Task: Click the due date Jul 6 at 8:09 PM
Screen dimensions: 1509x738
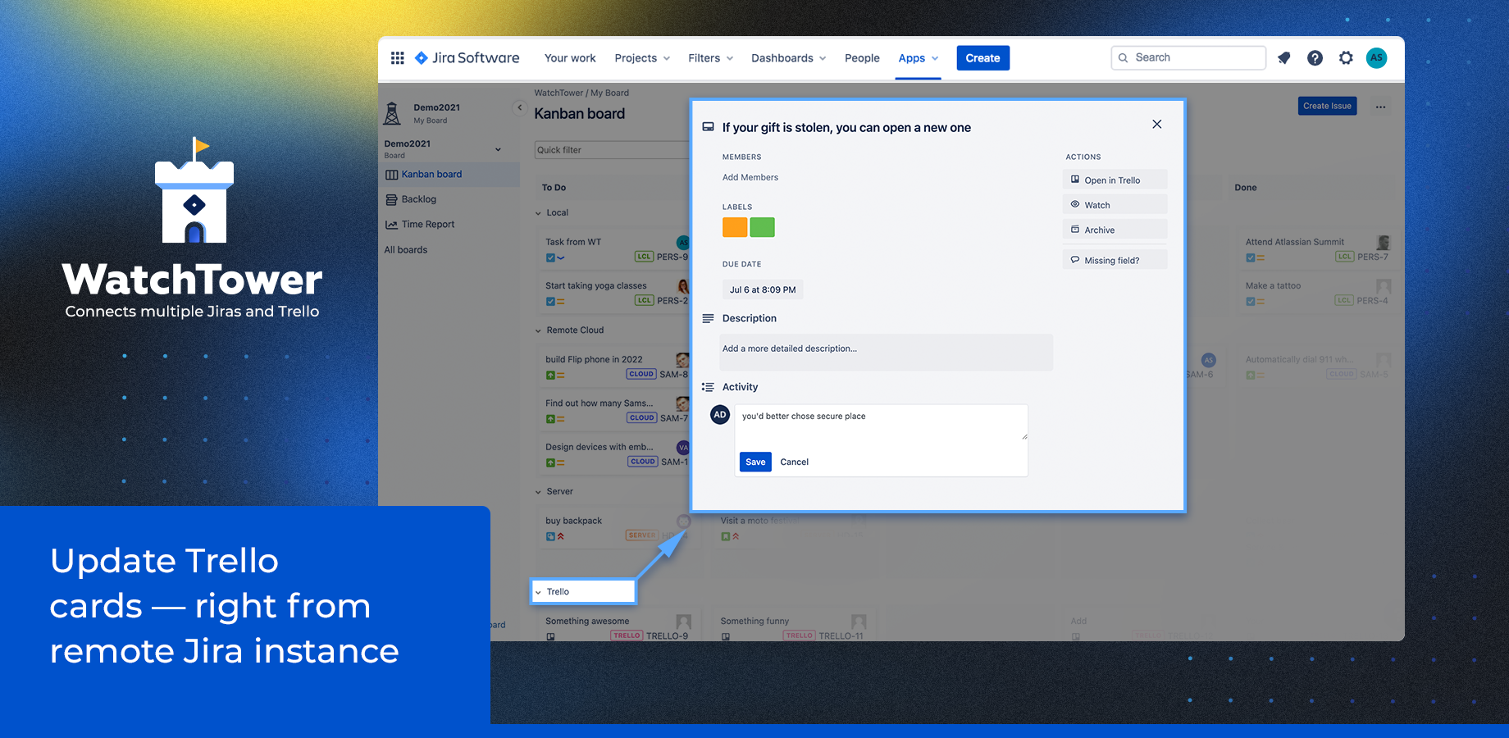Action: click(763, 289)
